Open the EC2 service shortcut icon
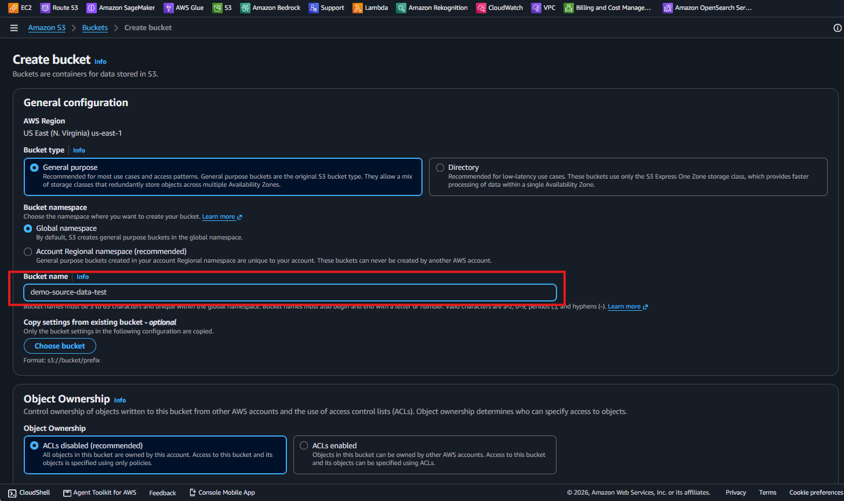 [13, 8]
